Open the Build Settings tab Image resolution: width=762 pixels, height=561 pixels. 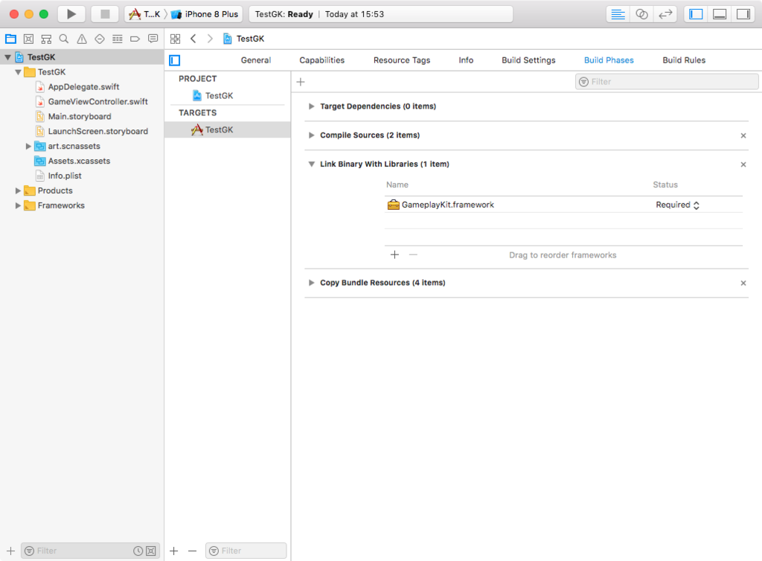[529, 60]
